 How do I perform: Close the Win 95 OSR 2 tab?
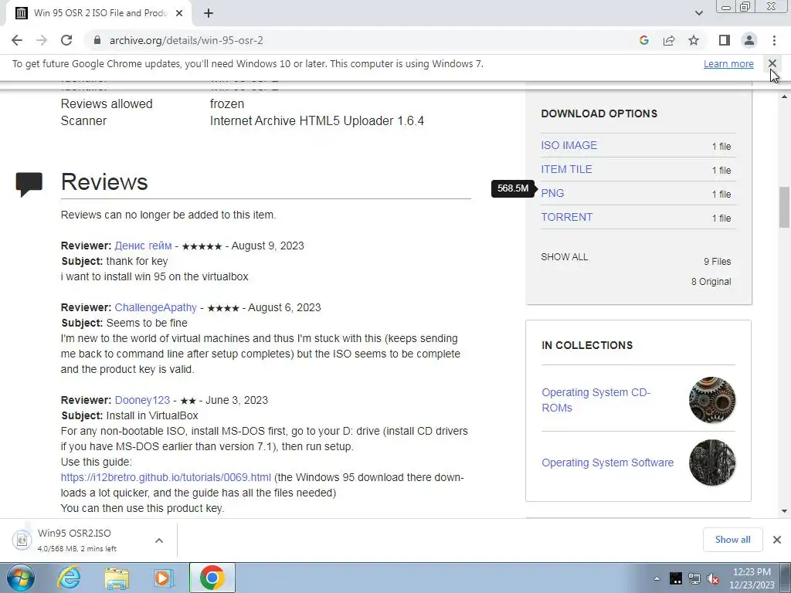pyautogui.click(x=179, y=13)
